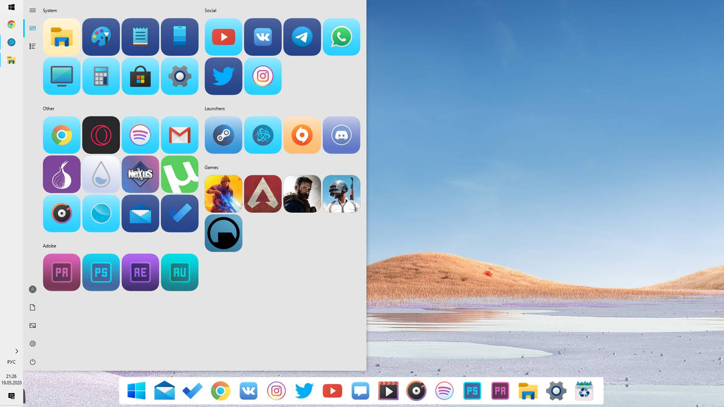Select the Launchers group heading
Screen dimensions: 724x407
pyautogui.click(x=215, y=109)
